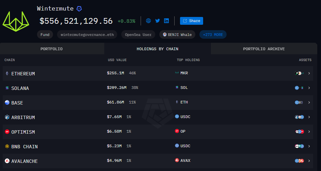This screenshot has height=171, width=321.
Task: Click the ARBITRUM chain name
Action: (23, 117)
